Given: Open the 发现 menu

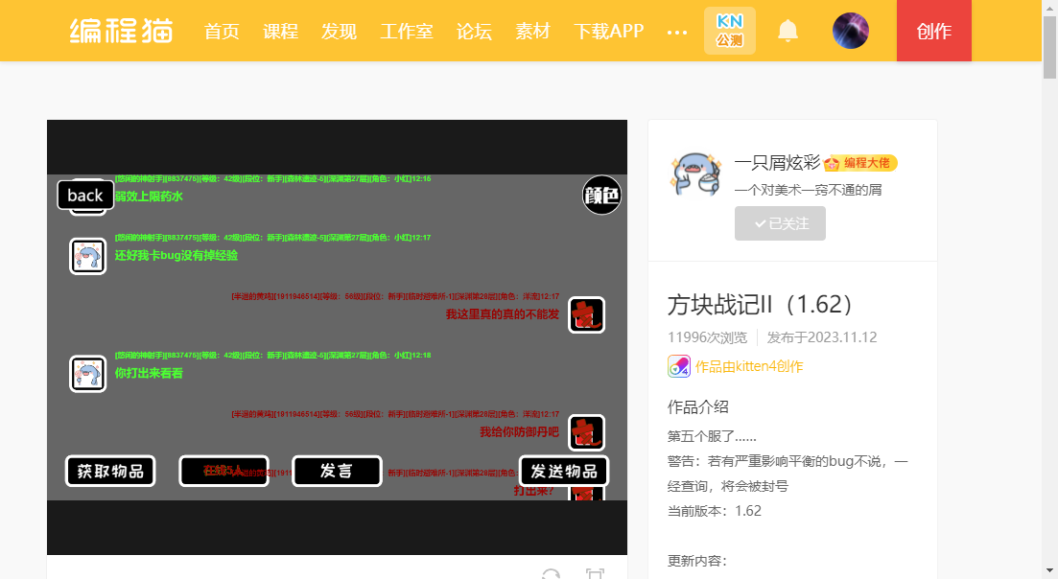Looking at the screenshot, I should pyautogui.click(x=339, y=31).
